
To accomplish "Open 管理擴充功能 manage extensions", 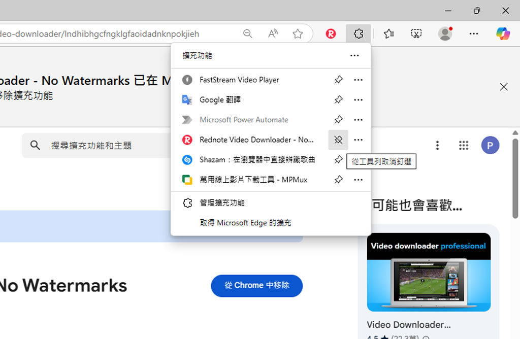I will 271,203.
